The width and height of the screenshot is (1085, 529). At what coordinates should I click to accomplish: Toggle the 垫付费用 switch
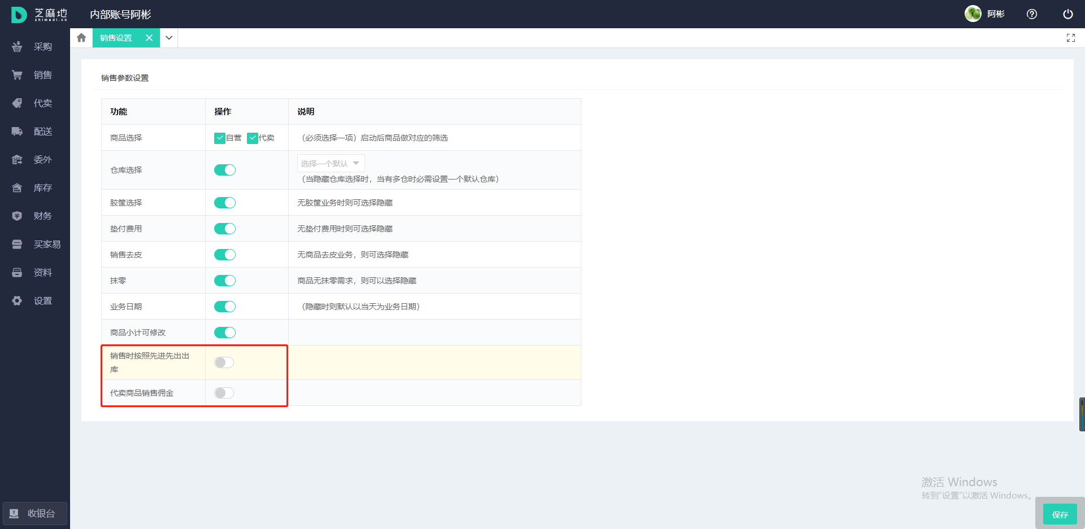pyautogui.click(x=225, y=229)
